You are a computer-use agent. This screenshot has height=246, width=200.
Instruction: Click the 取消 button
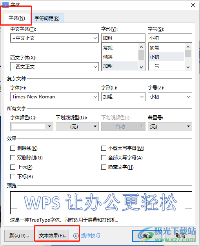(180, 236)
